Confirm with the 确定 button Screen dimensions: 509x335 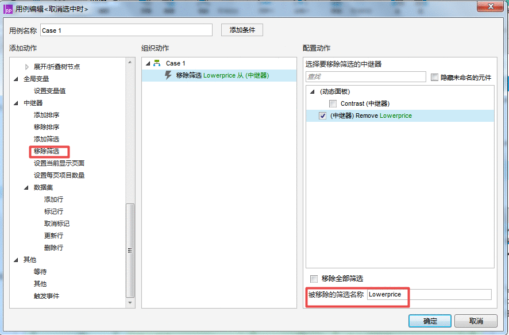[430, 321]
